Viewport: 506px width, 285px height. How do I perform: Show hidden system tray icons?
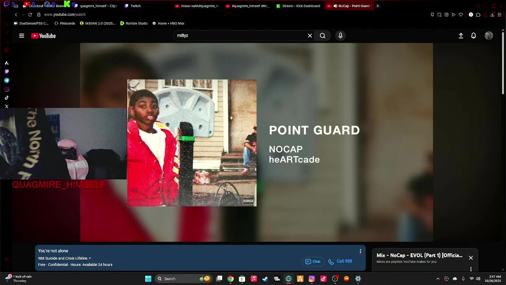click(x=438, y=279)
